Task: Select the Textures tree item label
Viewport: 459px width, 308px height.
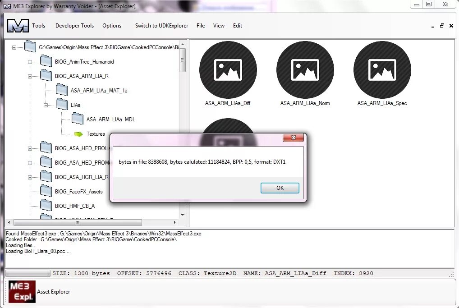Action: [x=96, y=134]
